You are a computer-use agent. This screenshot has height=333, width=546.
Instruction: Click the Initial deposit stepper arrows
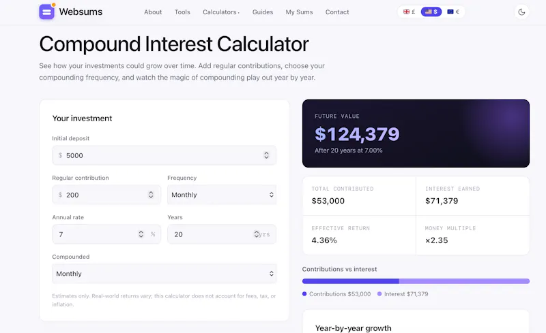tap(266, 155)
